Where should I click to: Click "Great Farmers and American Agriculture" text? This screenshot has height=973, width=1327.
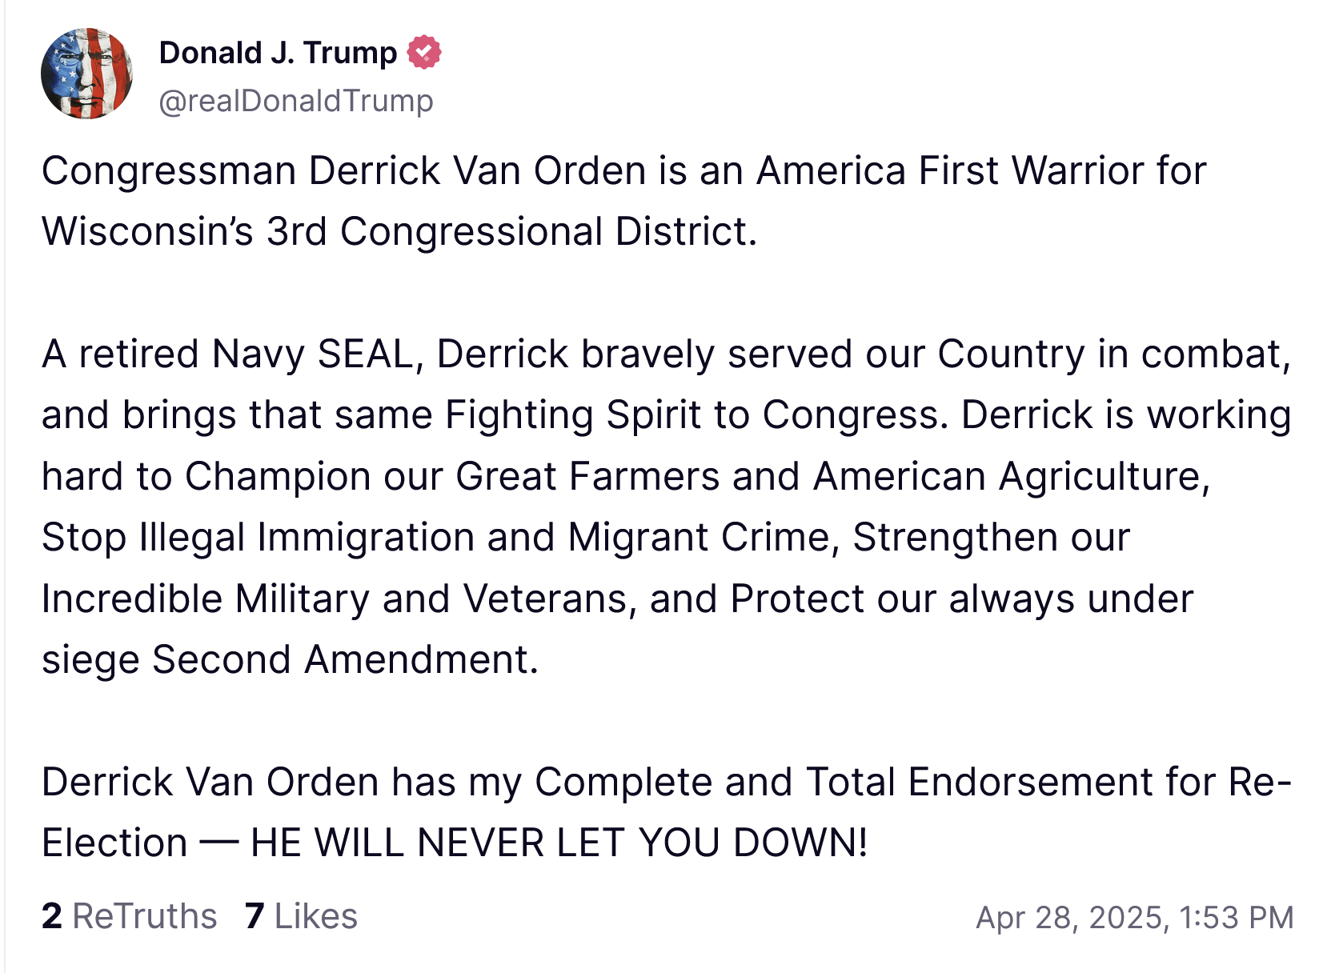tap(831, 476)
